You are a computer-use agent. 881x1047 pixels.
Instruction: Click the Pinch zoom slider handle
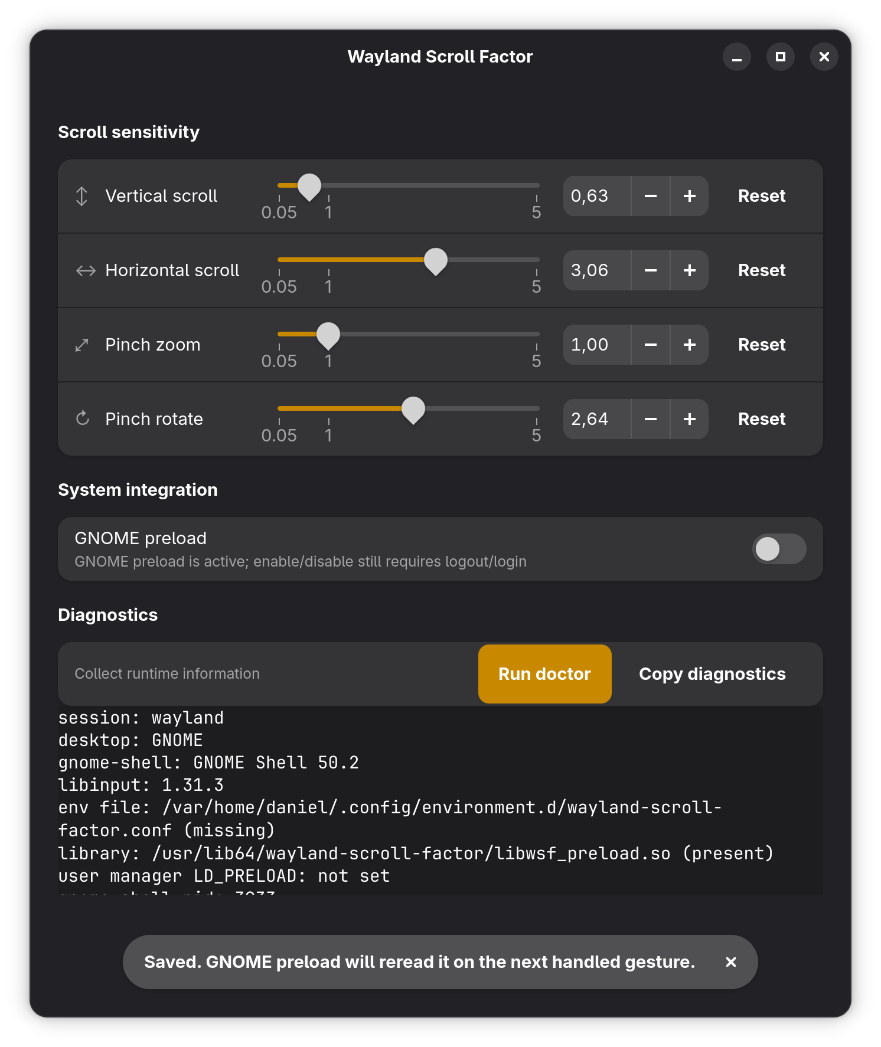click(328, 336)
